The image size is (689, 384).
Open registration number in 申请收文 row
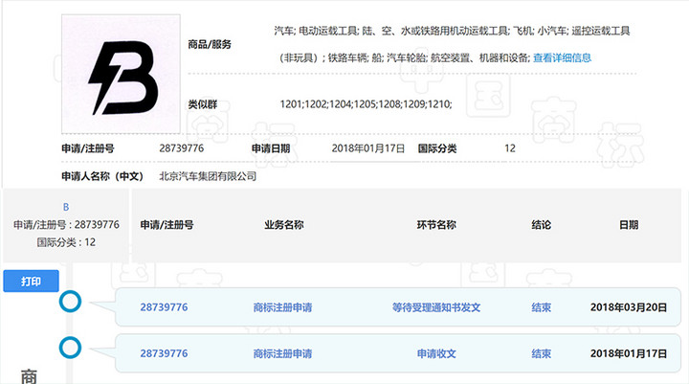[x=164, y=353]
